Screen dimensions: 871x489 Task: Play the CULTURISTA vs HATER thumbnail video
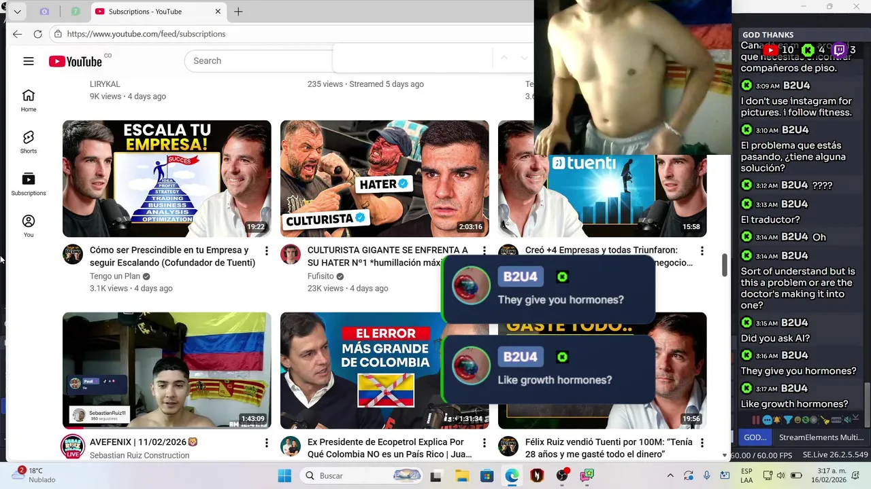pyautogui.click(x=384, y=179)
